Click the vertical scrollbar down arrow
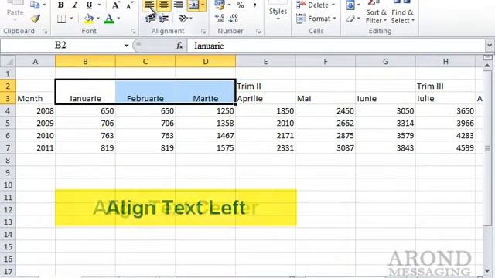The height and width of the screenshot is (278, 495). coord(487,271)
